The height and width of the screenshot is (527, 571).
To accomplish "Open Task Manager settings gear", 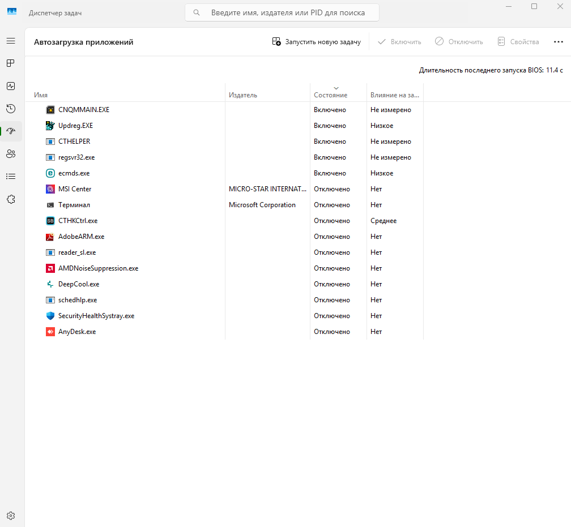I will [x=11, y=516].
